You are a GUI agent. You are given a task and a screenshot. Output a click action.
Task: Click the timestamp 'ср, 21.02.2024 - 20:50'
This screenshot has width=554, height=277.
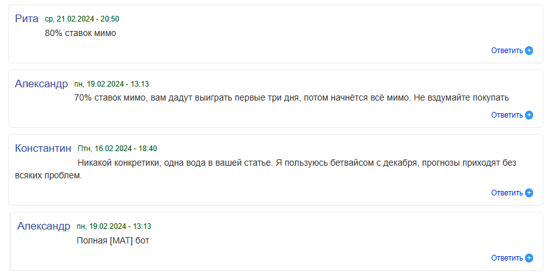[82, 20]
